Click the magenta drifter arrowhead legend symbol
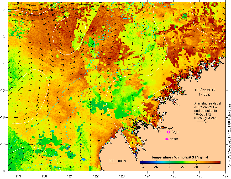The width and height of the screenshot is (231, 179). click(x=166, y=139)
